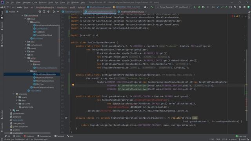Select opened file target icon in Project panel

(x=40, y=12)
